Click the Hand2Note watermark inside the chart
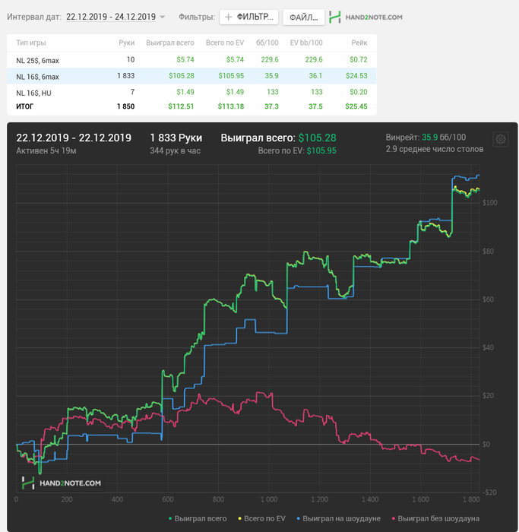The image size is (519, 532). [x=62, y=483]
